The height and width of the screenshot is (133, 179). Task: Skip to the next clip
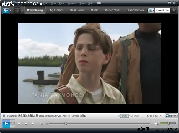pyautogui.click(x=33, y=124)
